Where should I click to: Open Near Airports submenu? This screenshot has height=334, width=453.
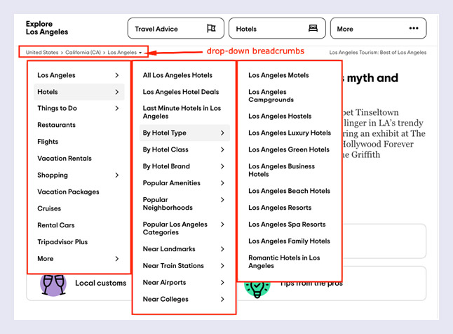pos(222,283)
